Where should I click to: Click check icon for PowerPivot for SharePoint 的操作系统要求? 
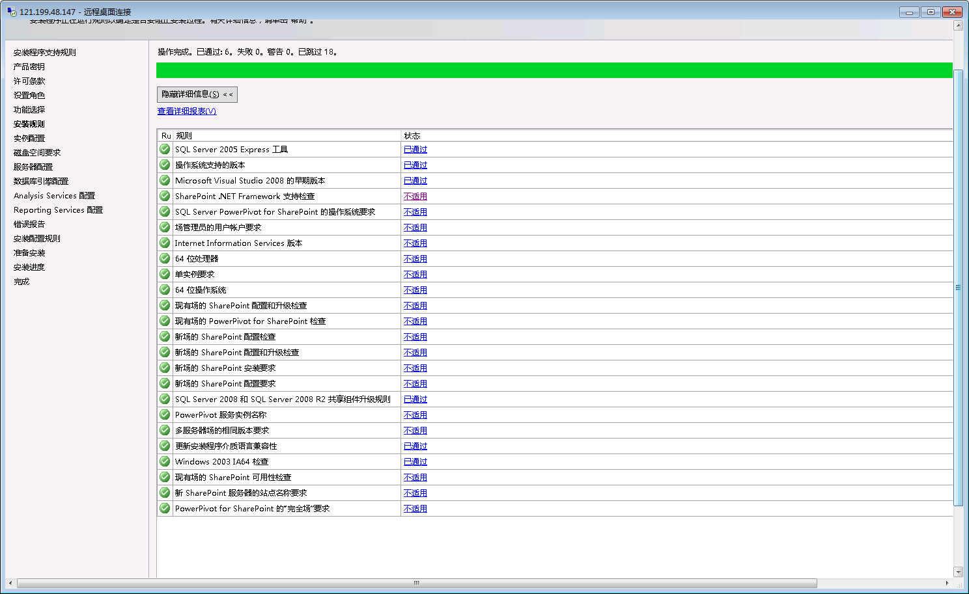[165, 211]
